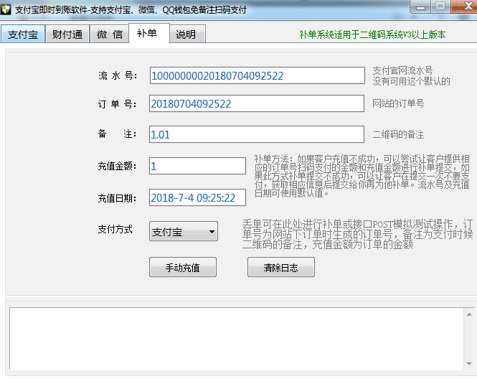Expand the 支付方式 dropdown

pyautogui.click(x=184, y=231)
